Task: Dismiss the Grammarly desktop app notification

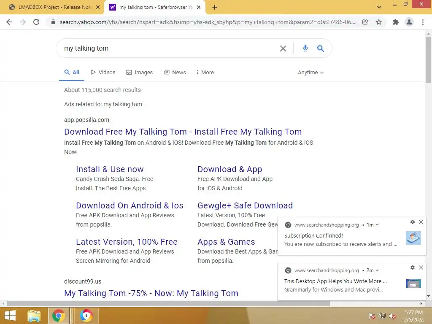Action: pyautogui.click(x=421, y=267)
